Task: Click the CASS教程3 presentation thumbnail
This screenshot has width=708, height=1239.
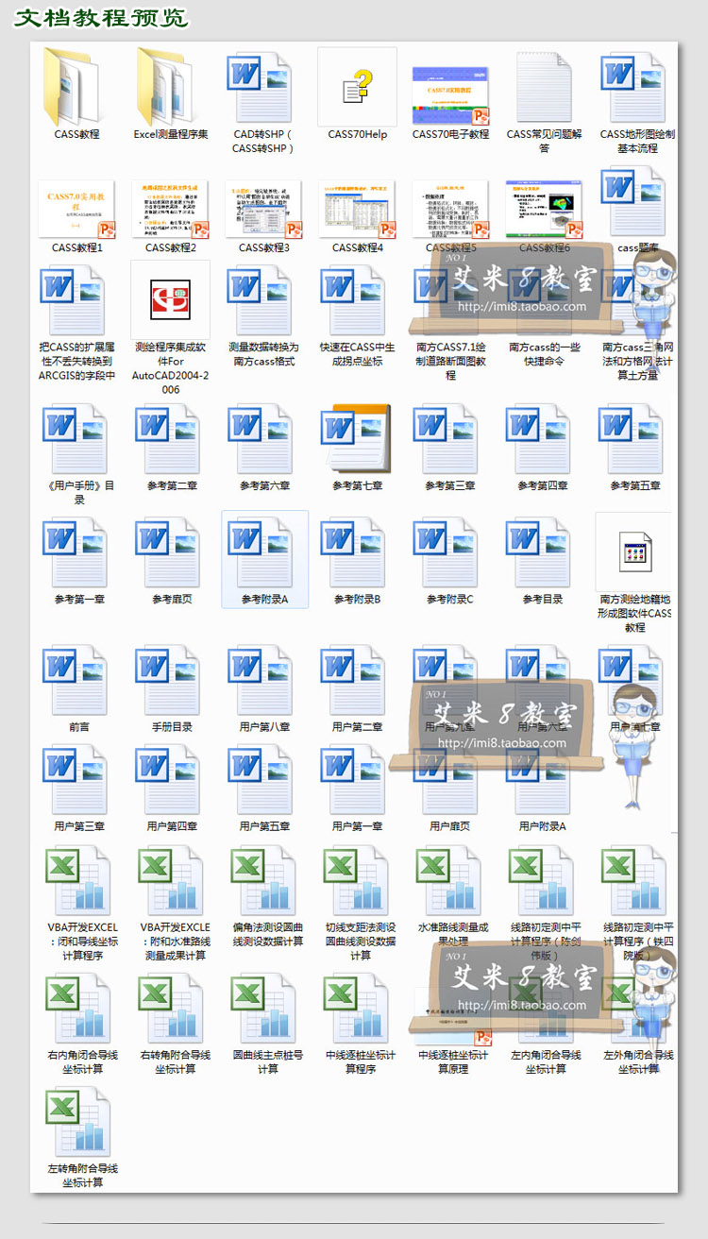Action: (x=263, y=210)
